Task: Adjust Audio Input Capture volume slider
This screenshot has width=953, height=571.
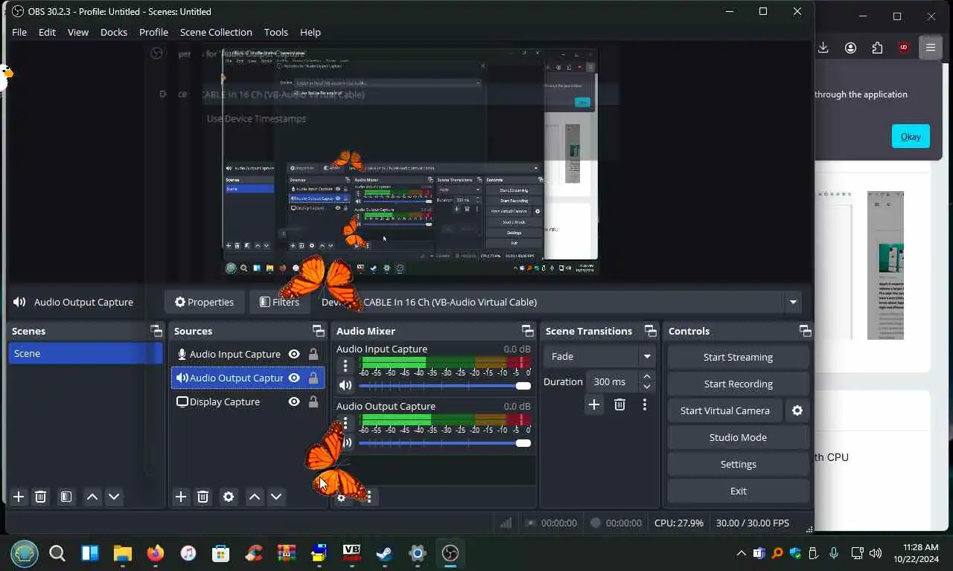Action: (x=444, y=386)
